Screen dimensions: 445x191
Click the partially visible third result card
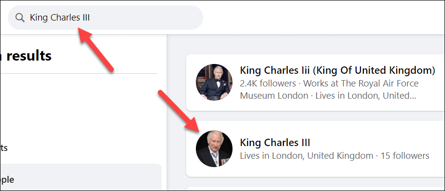coord(315,189)
